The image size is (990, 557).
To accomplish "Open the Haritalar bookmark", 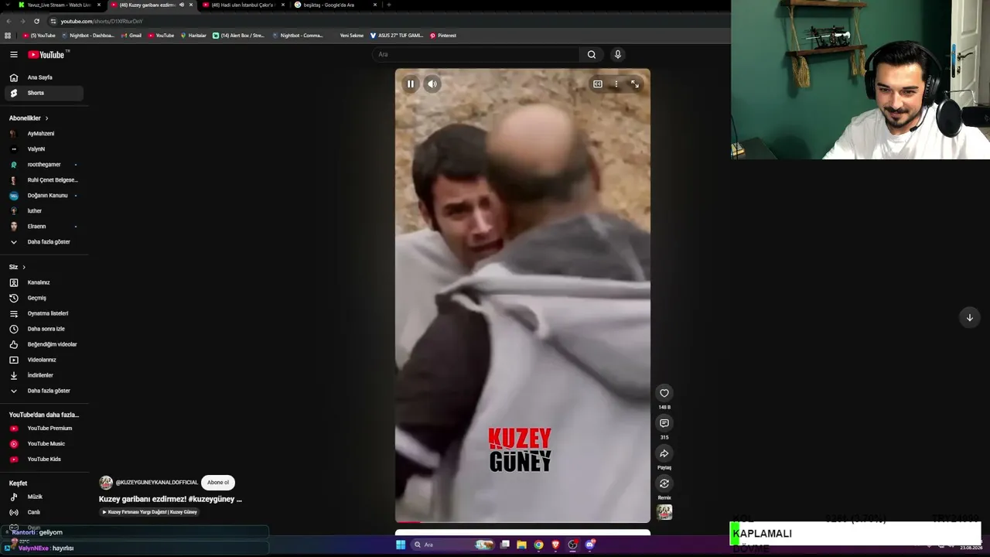I will coord(193,36).
